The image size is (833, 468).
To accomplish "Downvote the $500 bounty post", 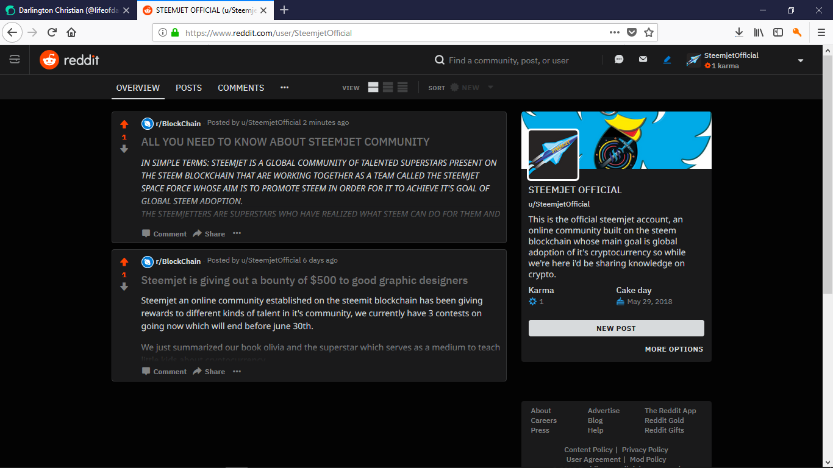I will click(124, 286).
